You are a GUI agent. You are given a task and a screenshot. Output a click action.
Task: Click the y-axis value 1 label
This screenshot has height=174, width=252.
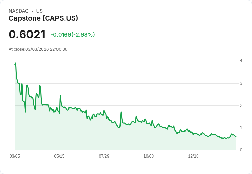pos(241,128)
